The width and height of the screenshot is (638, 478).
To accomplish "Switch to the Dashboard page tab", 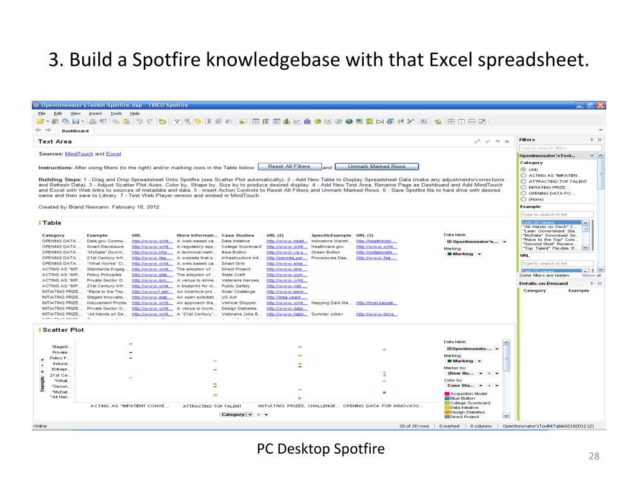I will 75,131.
